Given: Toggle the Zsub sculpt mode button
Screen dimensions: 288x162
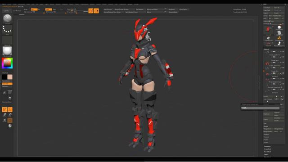Looking at the screenshot, I should [x=54, y=9].
